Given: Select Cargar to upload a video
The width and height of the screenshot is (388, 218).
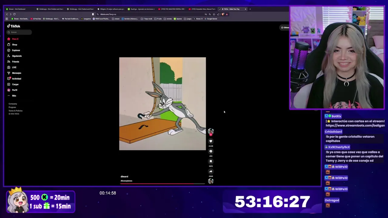Looking at the screenshot, I should [x=13, y=84].
